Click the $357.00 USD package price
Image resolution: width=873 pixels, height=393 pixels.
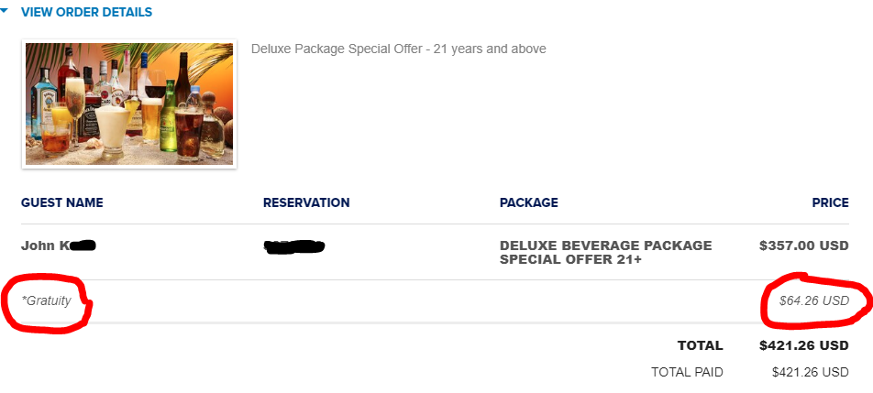[x=804, y=246]
